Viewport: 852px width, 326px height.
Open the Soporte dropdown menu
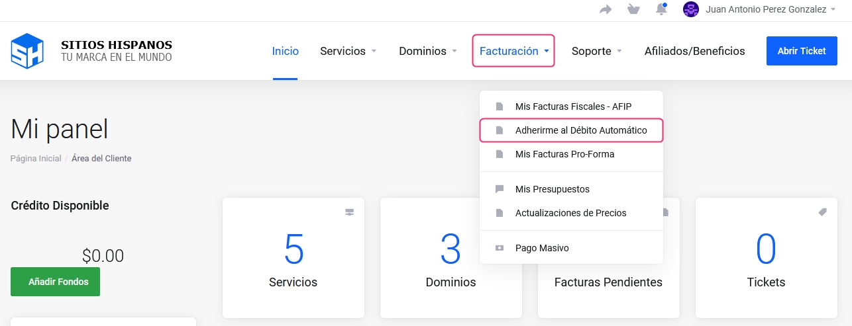597,51
